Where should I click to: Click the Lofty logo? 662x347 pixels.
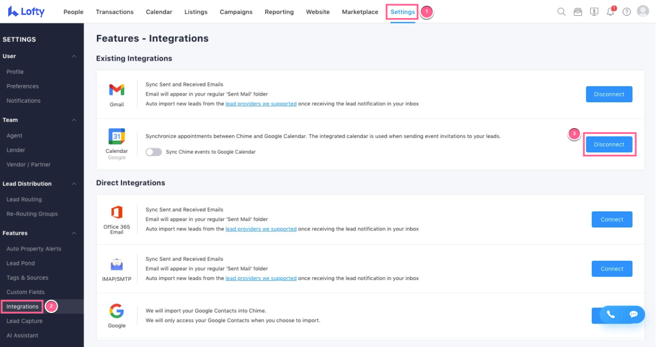26,12
